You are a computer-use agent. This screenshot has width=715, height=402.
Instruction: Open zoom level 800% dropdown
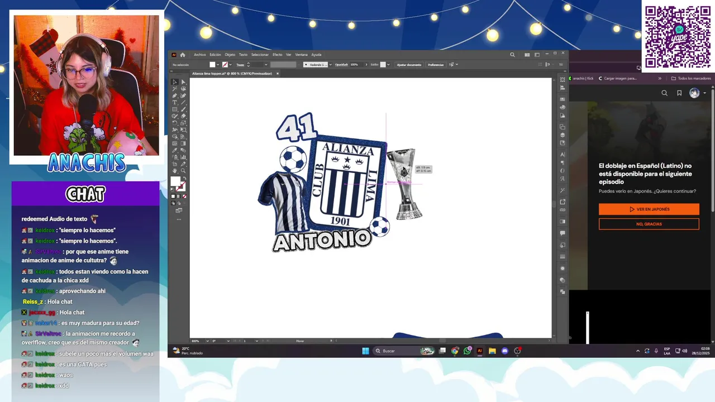tap(208, 341)
